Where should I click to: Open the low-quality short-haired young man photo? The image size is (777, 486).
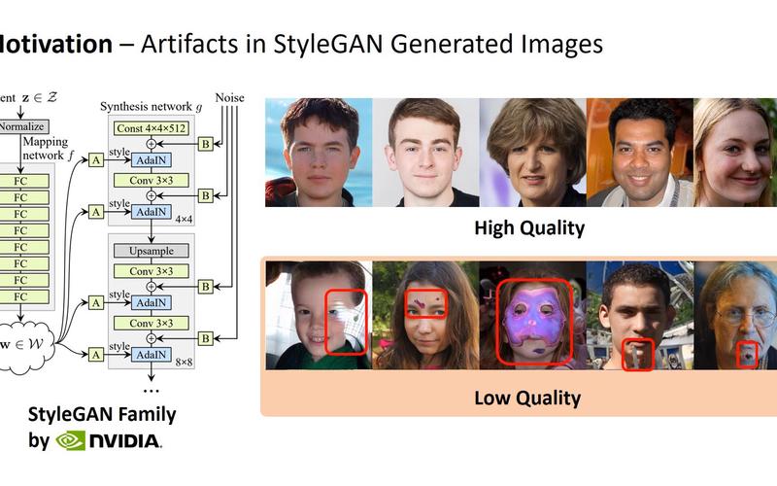pyautogui.click(x=640, y=315)
